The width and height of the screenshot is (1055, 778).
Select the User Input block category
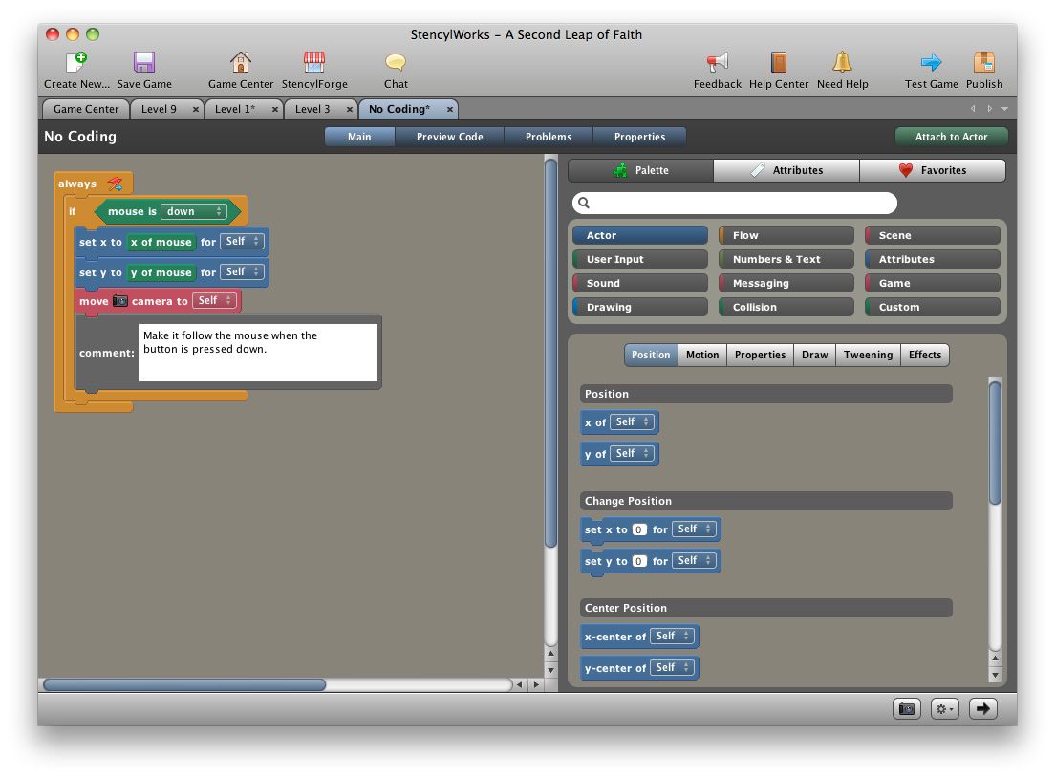click(640, 259)
